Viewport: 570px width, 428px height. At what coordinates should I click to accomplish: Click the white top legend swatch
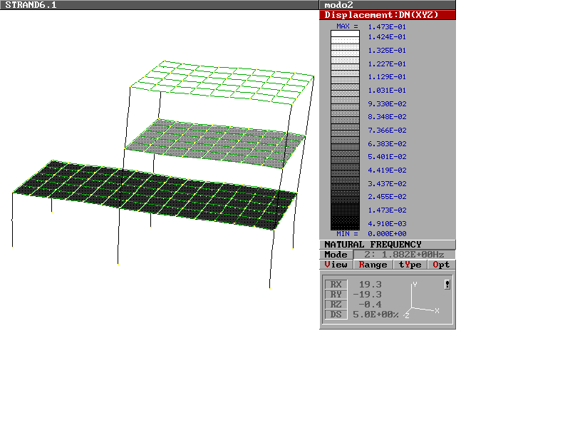(x=345, y=34)
